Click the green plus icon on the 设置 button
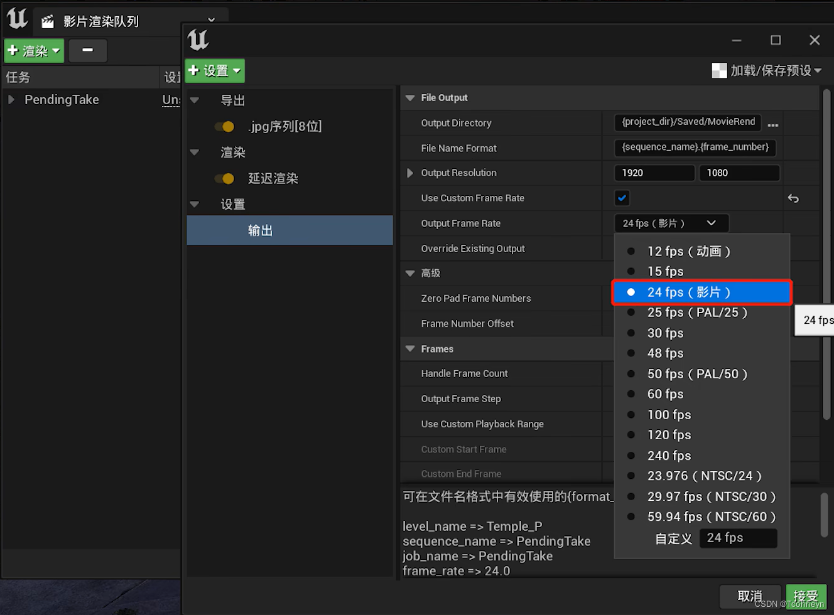Screen dimensions: 834x615 pos(195,71)
